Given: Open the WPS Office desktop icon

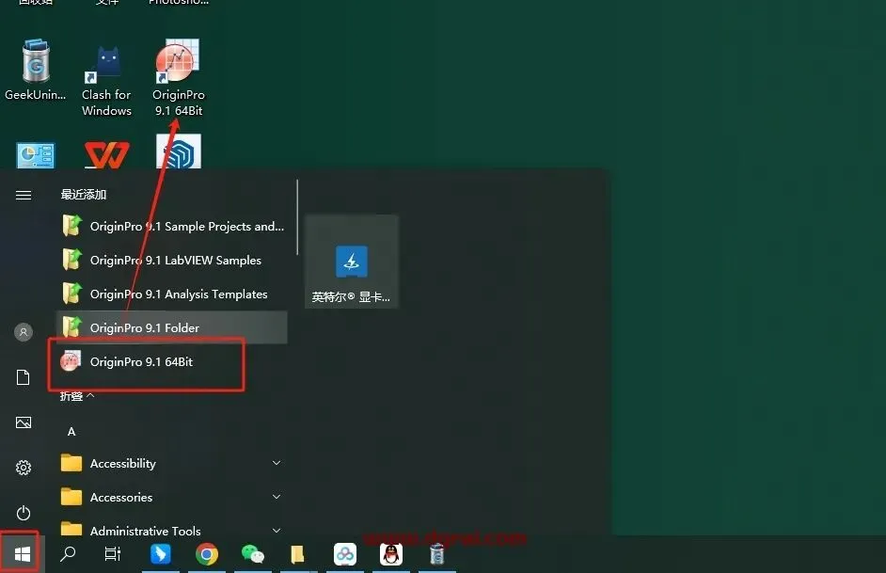Looking at the screenshot, I should pyautogui.click(x=106, y=154).
